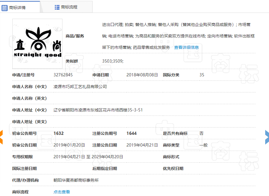This screenshot has height=196, width=269.
Task: Click the 申请人地址（英文） label
Action: tap(30, 122)
